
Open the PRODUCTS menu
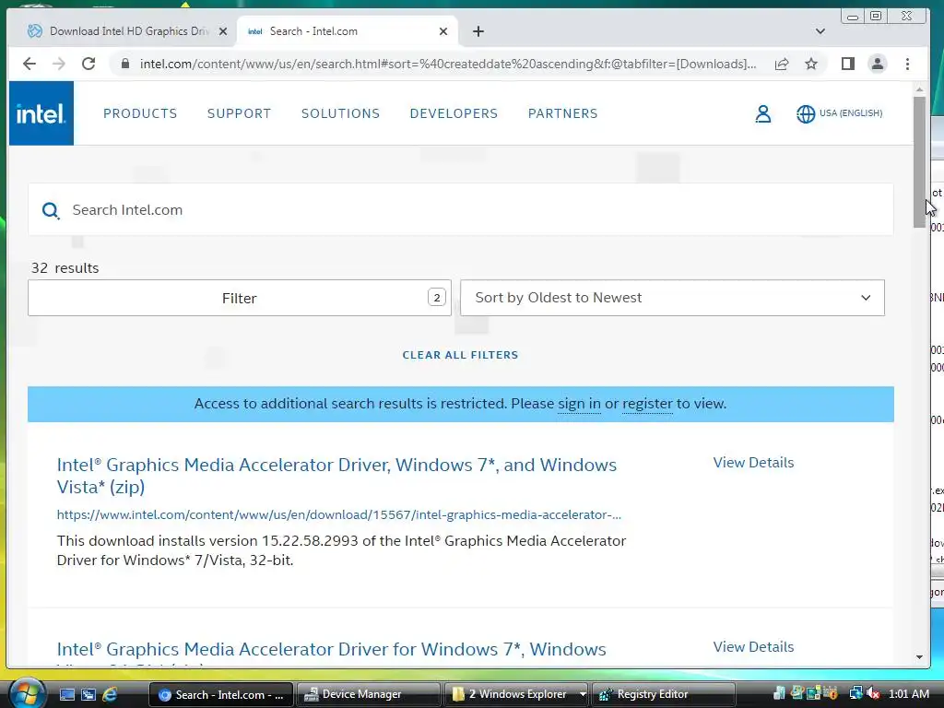tap(140, 113)
